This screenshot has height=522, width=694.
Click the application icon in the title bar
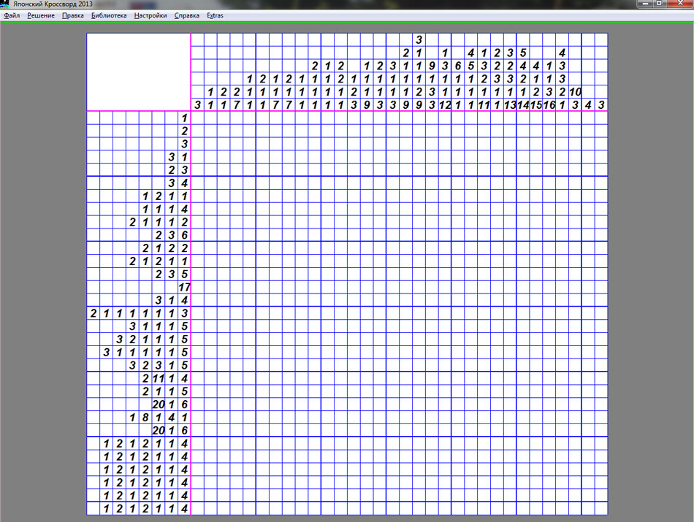(x=5, y=4)
